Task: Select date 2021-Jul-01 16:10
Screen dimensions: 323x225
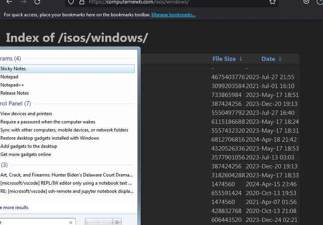Action: pos(270,86)
